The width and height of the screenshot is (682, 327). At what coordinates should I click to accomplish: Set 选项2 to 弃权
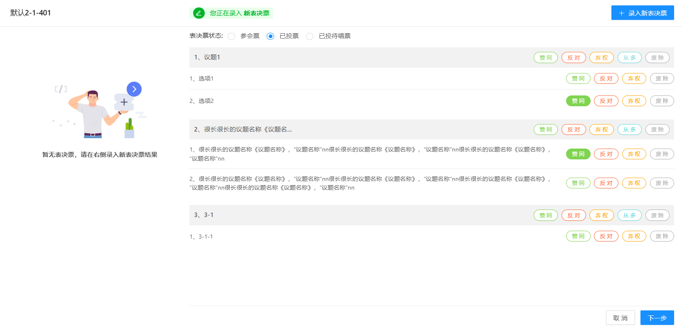[x=634, y=101]
